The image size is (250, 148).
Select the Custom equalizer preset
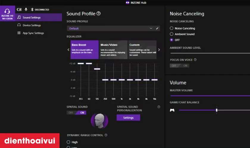point(142,50)
